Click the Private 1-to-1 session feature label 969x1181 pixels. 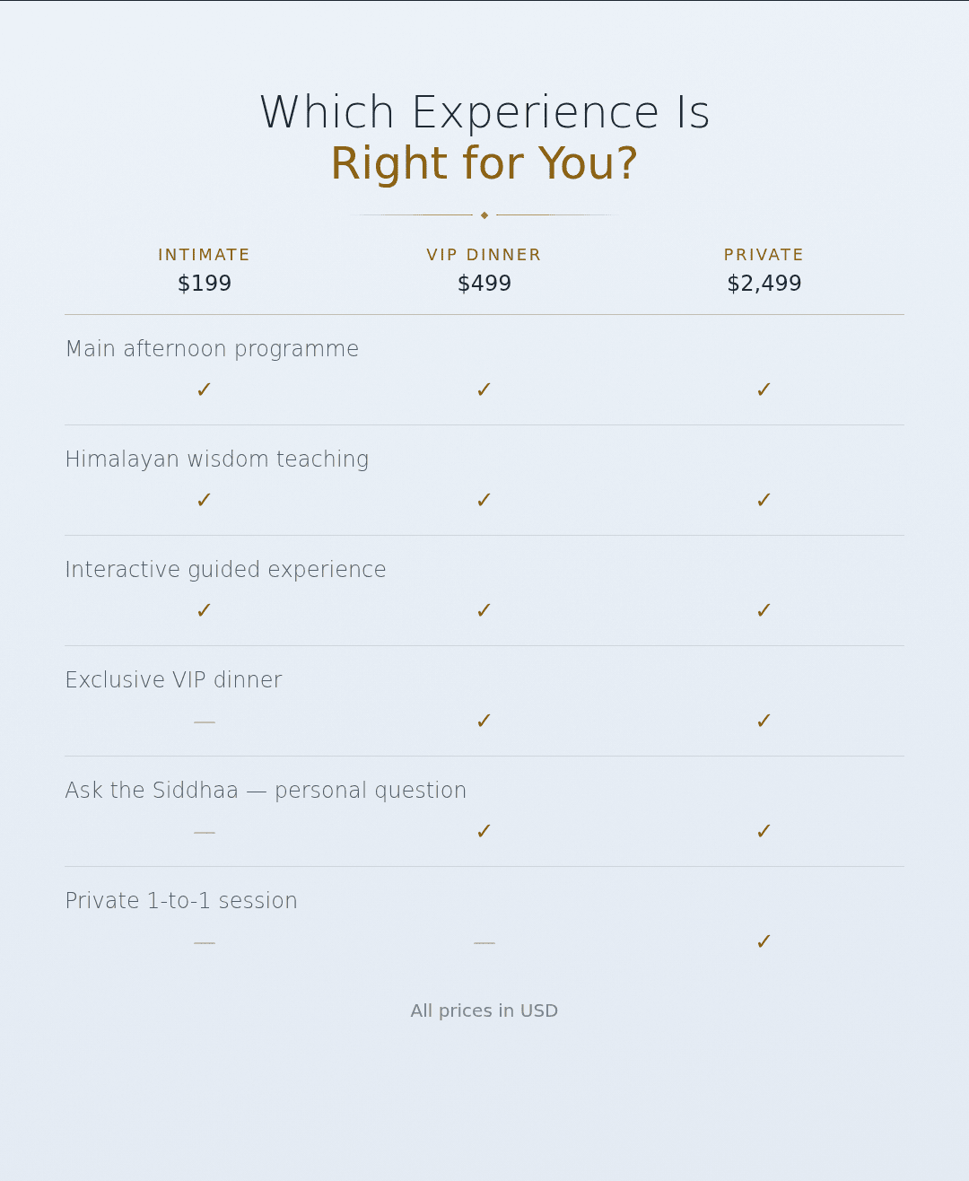[181, 901]
